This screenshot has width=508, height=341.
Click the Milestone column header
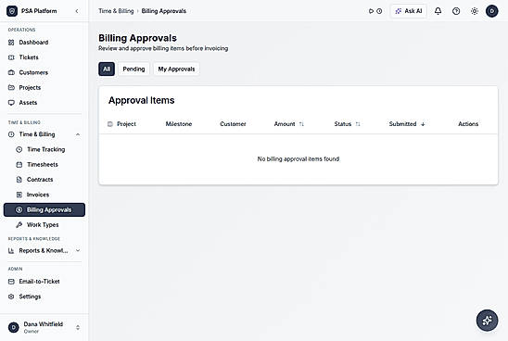tap(179, 124)
